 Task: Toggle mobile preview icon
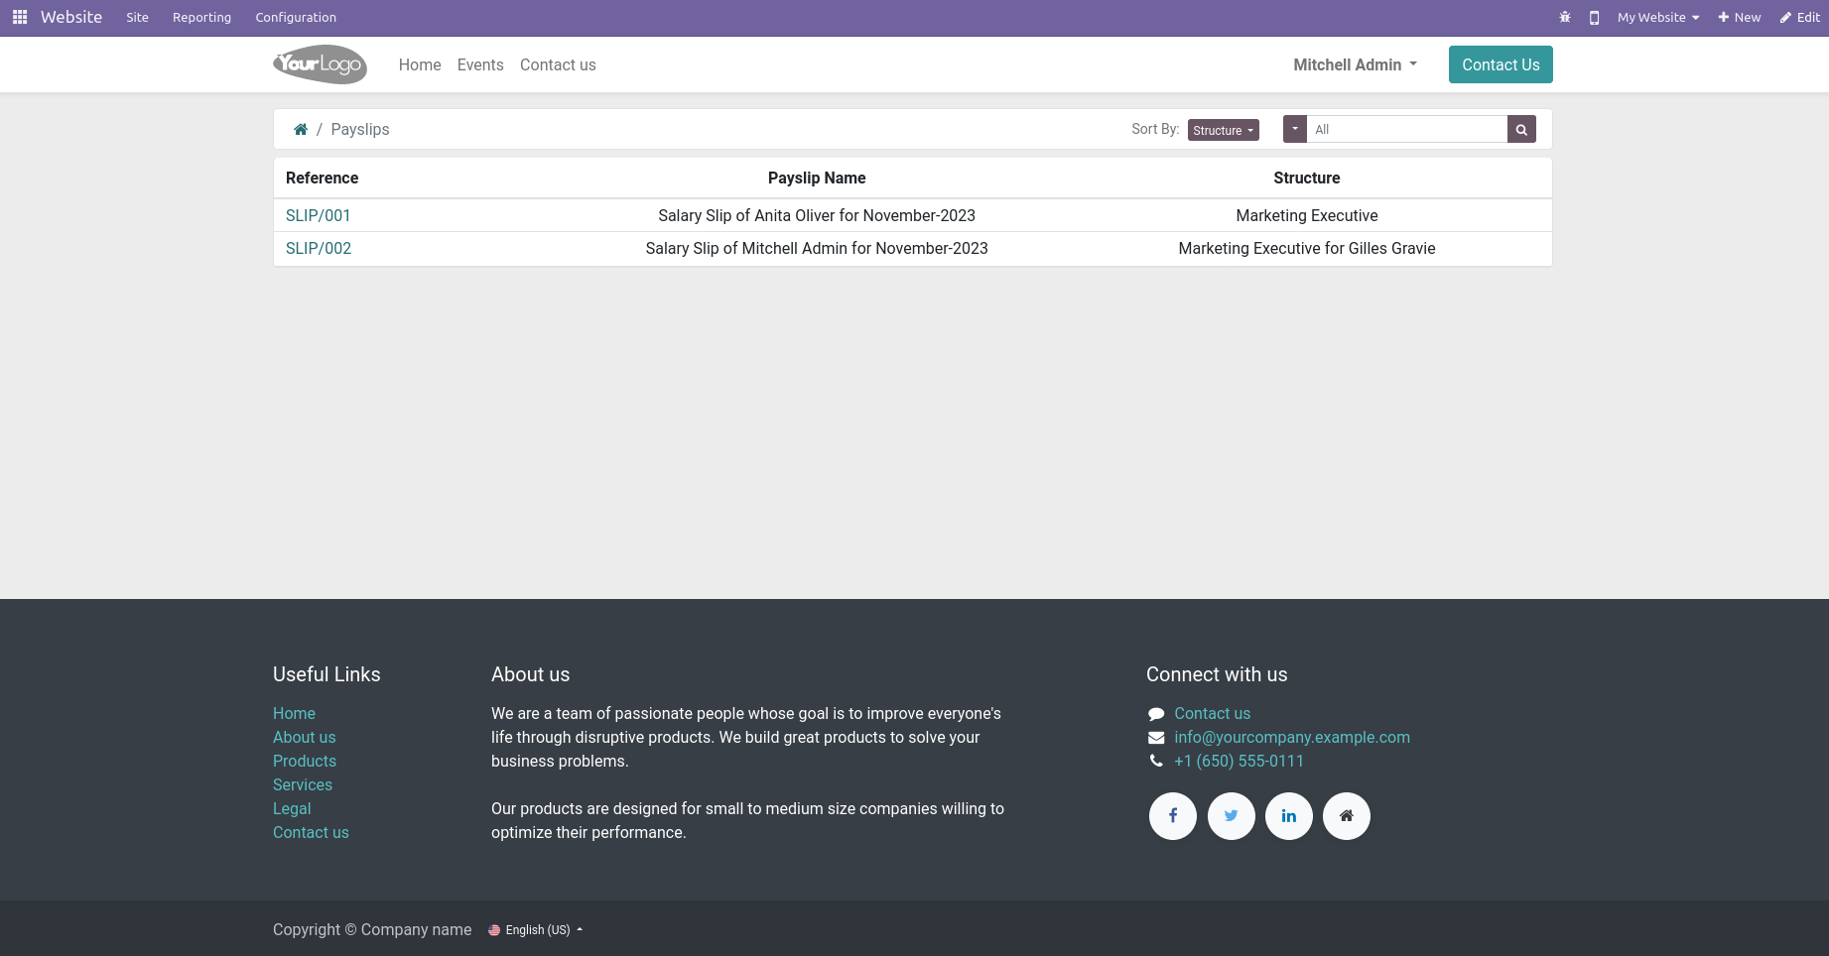1594,17
